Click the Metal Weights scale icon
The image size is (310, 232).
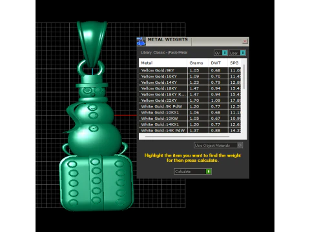click(x=141, y=41)
